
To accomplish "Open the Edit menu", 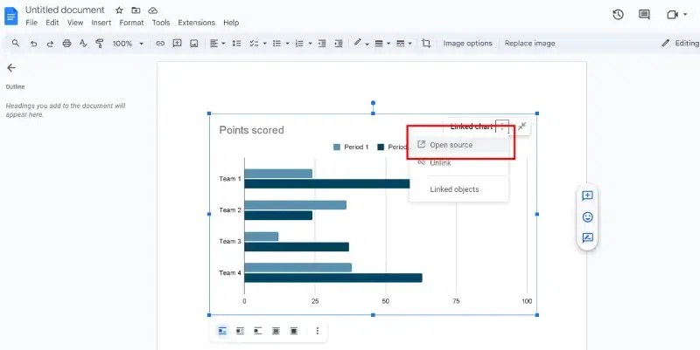I will coord(52,23).
